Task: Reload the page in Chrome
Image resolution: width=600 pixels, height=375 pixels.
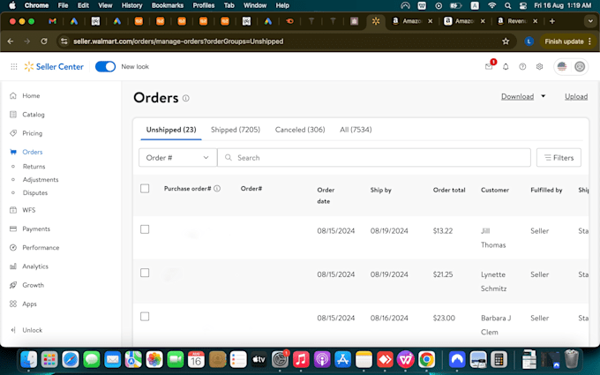Action: click(44, 41)
